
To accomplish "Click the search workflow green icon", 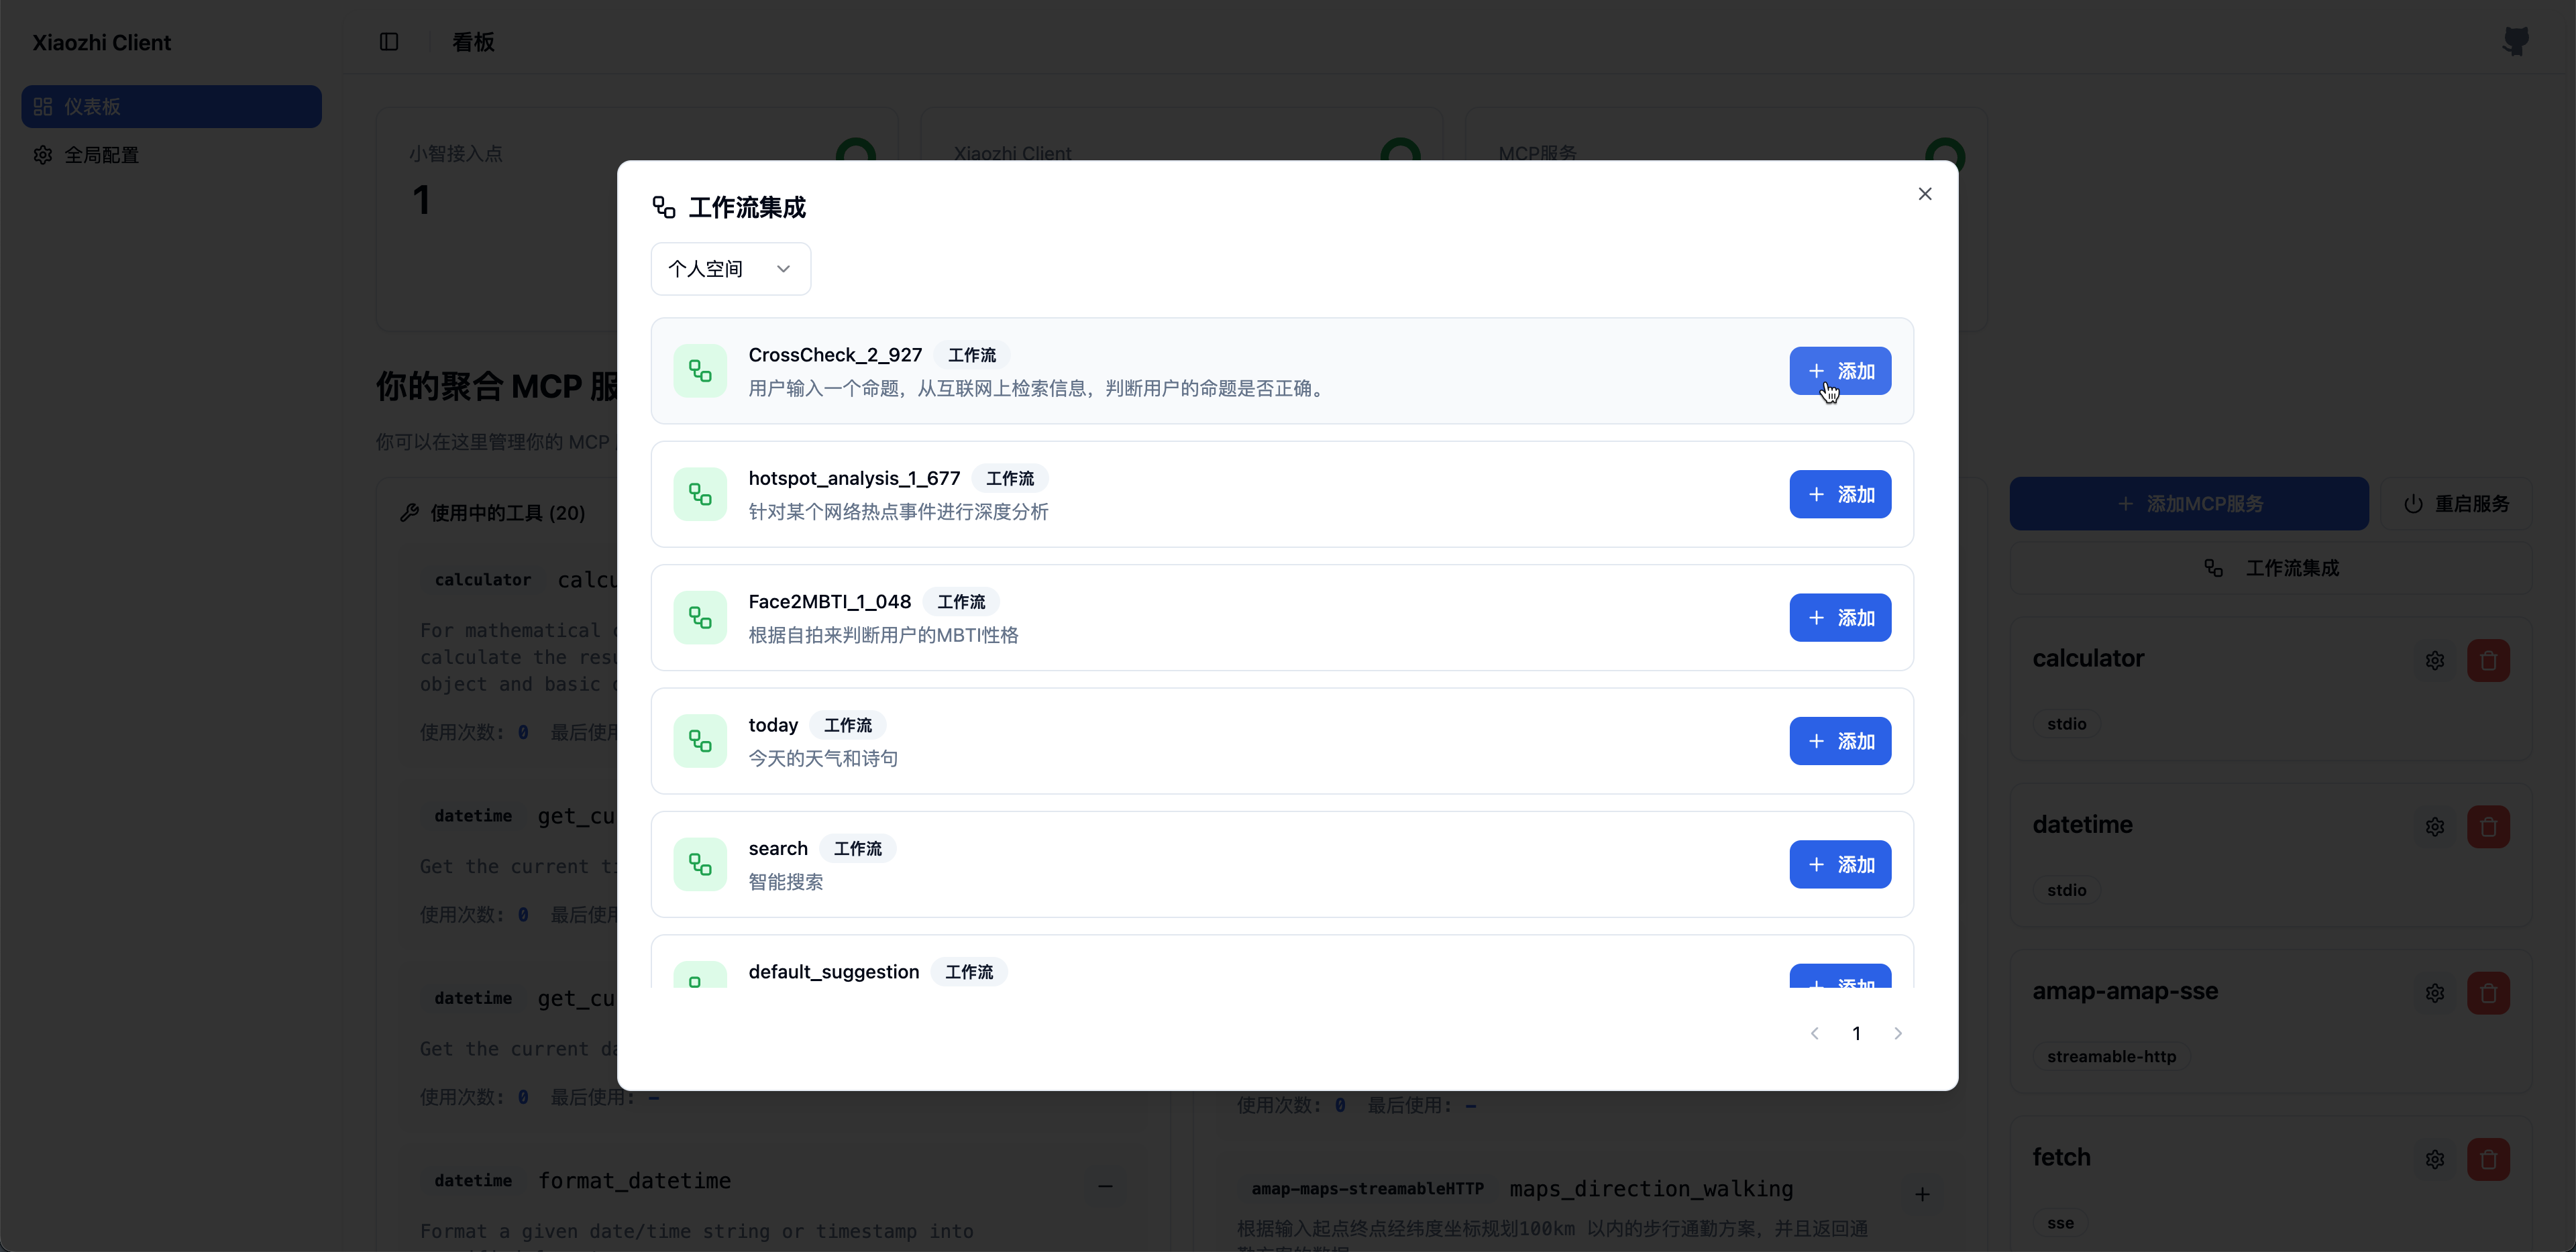I will pyautogui.click(x=700, y=864).
